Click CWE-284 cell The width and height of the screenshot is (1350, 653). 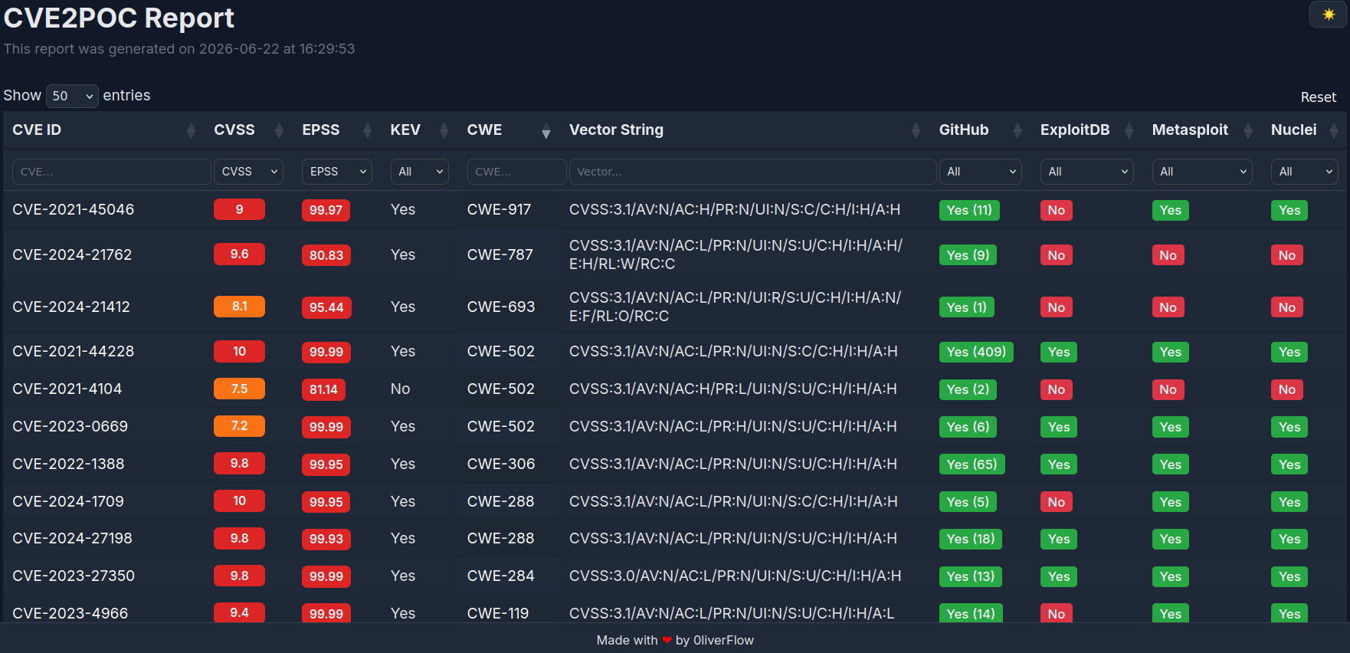(x=501, y=576)
